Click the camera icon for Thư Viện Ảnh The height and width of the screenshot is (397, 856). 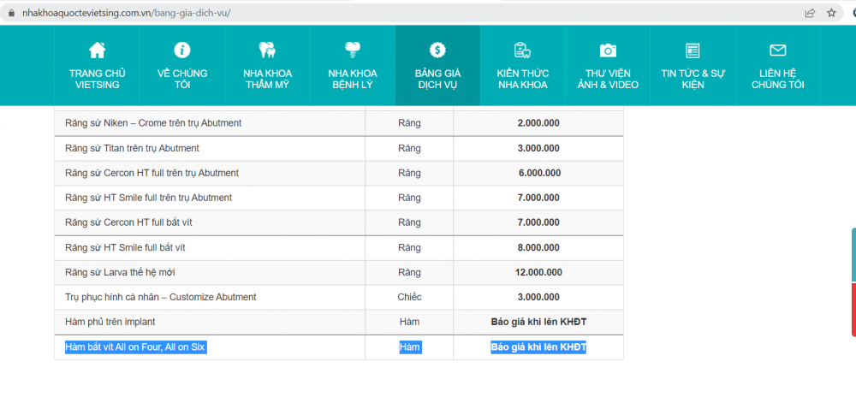pos(608,50)
